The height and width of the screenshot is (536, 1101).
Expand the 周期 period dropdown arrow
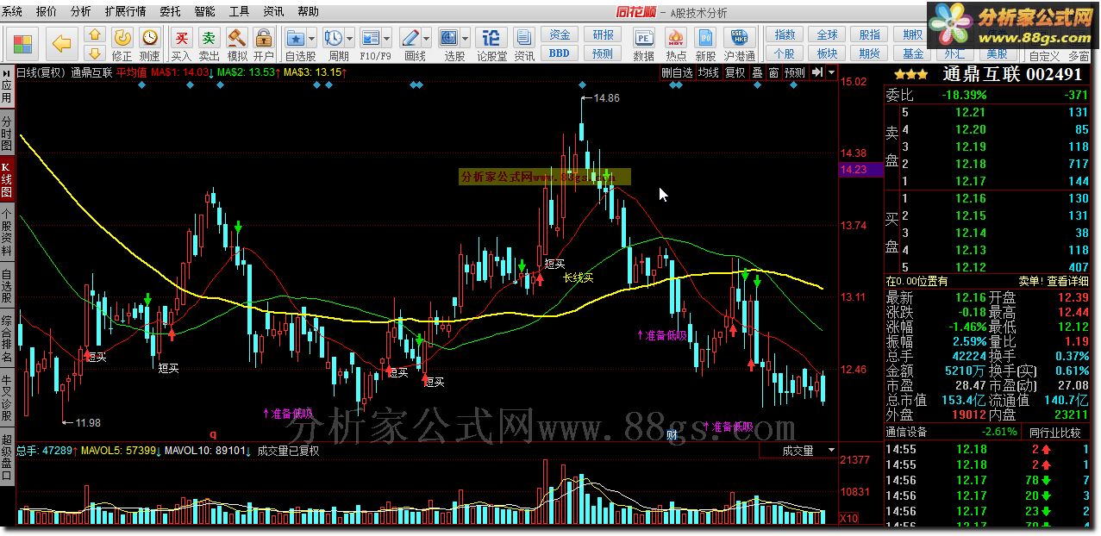click(x=348, y=39)
